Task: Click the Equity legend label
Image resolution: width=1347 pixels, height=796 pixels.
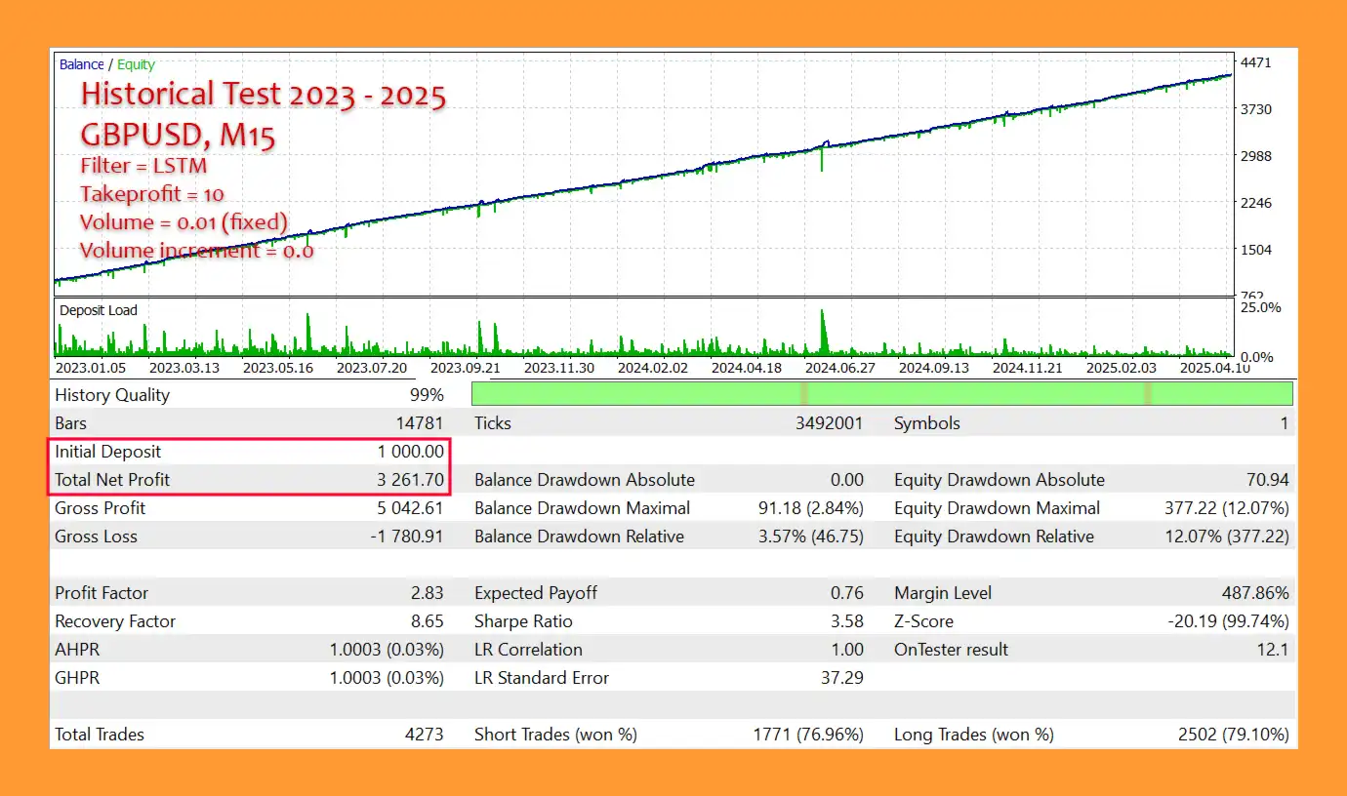Action: pos(136,64)
